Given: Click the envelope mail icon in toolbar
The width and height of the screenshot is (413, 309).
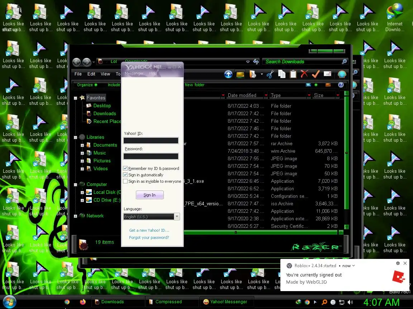Looking at the screenshot, I should click(327, 74).
